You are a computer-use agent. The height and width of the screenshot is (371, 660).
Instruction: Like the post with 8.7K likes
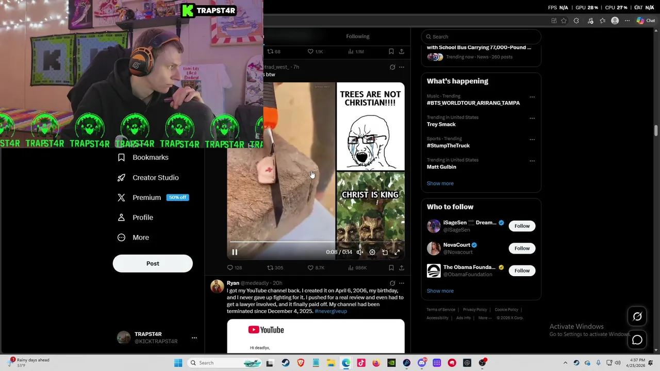316,267
